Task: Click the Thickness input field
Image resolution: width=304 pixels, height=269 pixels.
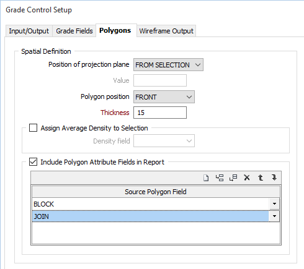Action: [160, 113]
